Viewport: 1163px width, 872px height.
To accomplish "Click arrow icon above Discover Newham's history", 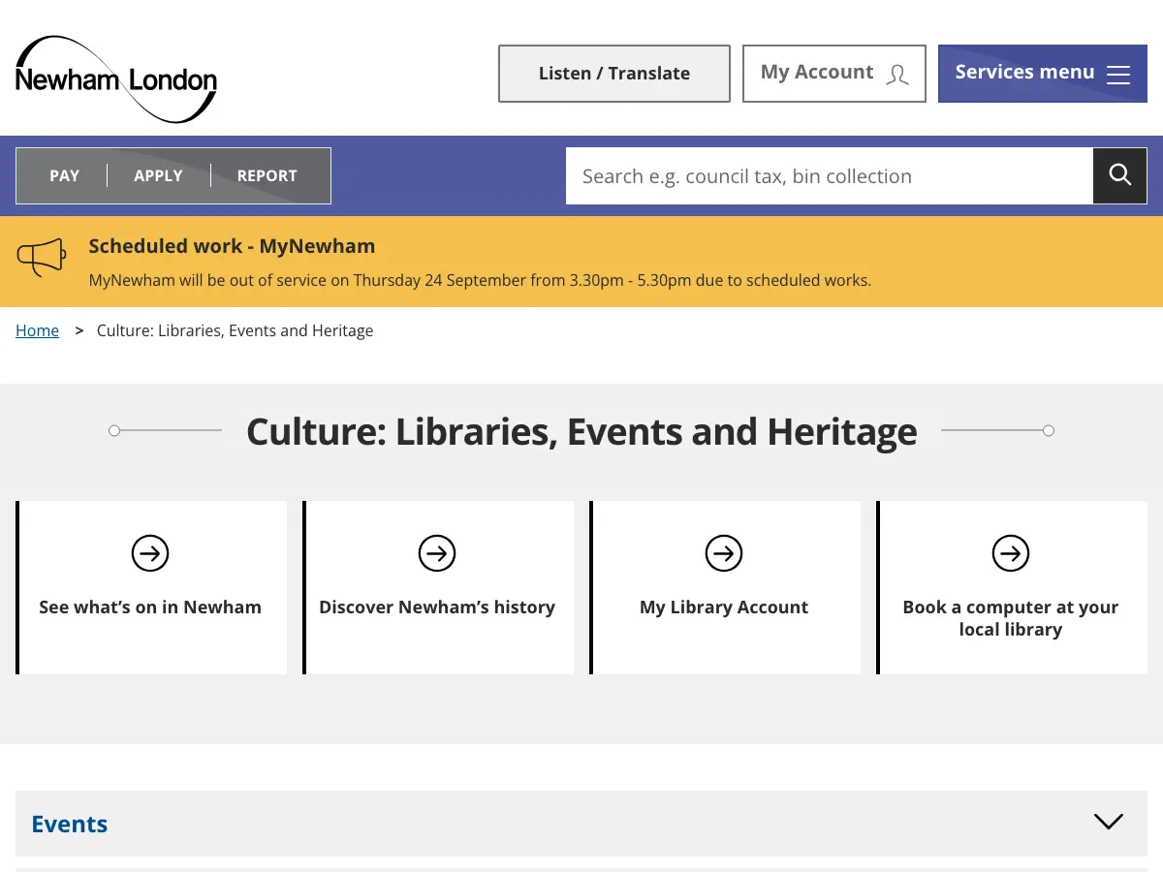I will 437,553.
